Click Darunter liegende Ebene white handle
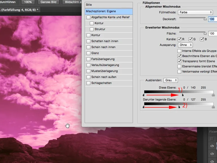 click(x=213, y=107)
